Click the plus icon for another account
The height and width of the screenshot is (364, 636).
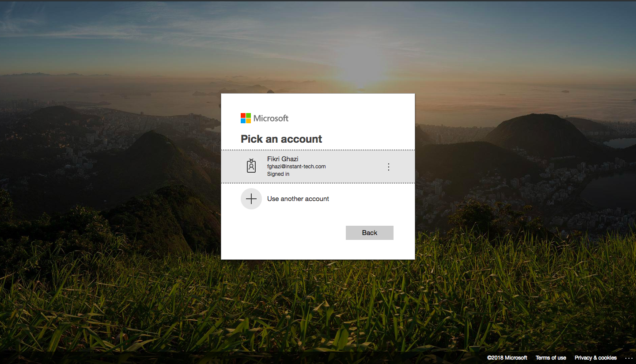pos(251,199)
